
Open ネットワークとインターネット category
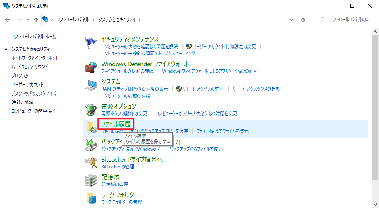coord(35,58)
